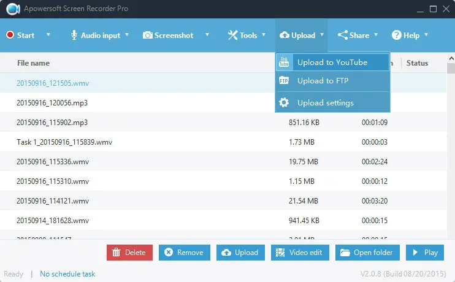This screenshot has width=455, height=282.
Task: Open the No schedule task link
Action: 67,274
